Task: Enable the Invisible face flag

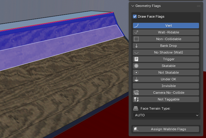Action: click(x=166, y=86)
